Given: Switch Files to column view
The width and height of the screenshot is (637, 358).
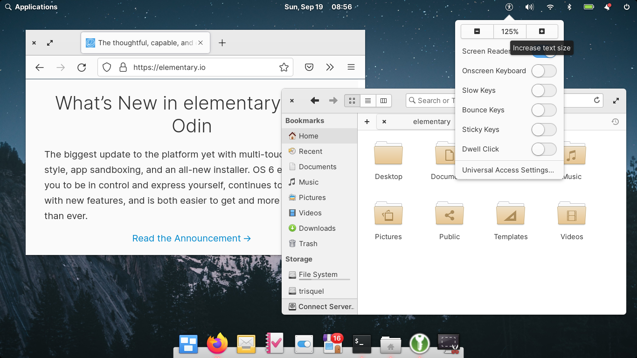Looking at the screenshot, I should 383,100.
